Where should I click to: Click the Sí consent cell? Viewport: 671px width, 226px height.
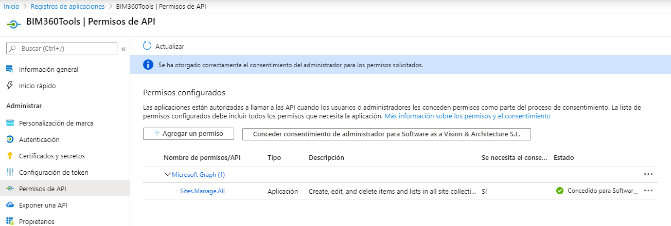(484, 191)
